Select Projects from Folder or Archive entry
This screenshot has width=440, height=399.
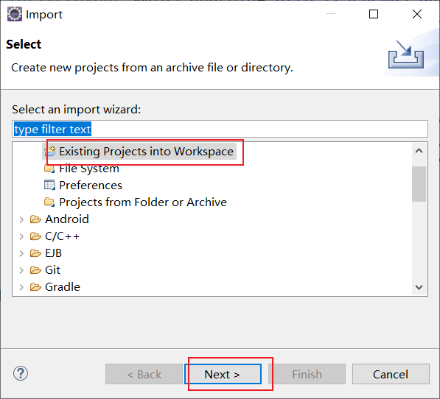coord(136,202)
